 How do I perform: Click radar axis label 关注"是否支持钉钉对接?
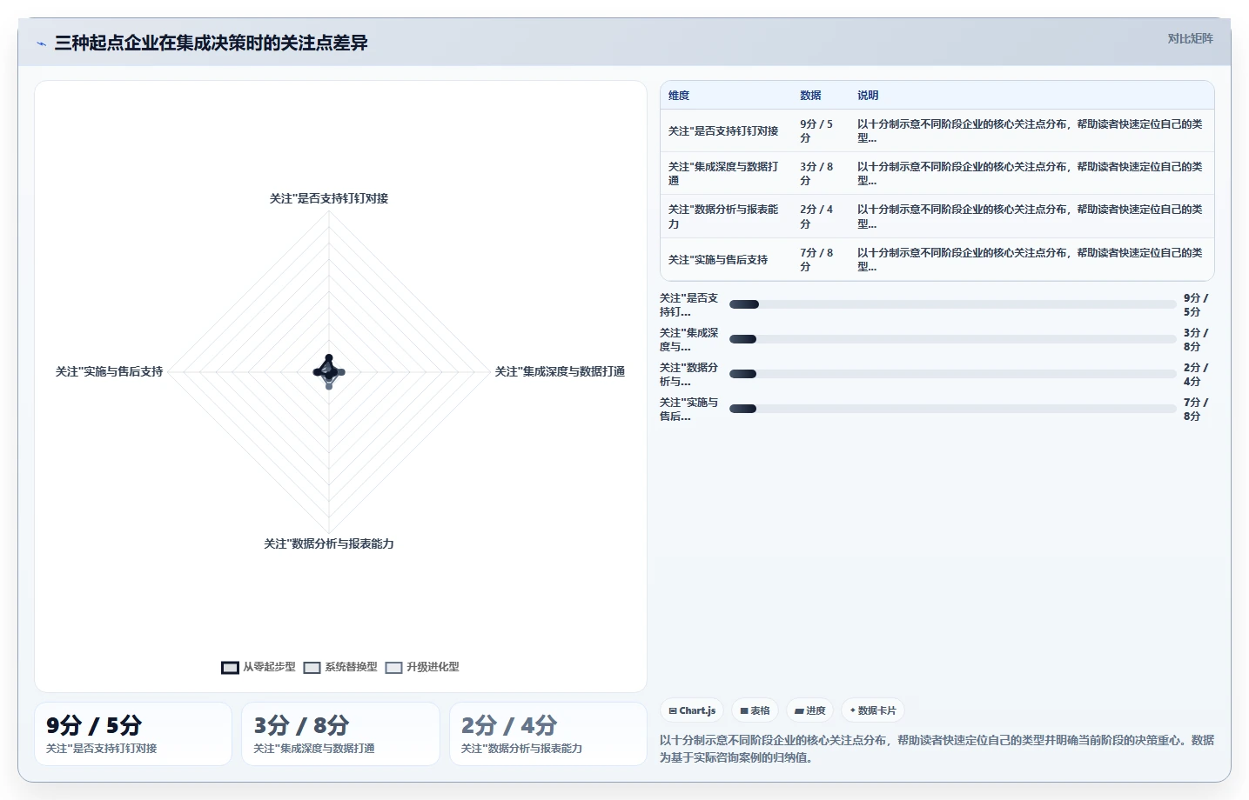[x=329, y=199]
